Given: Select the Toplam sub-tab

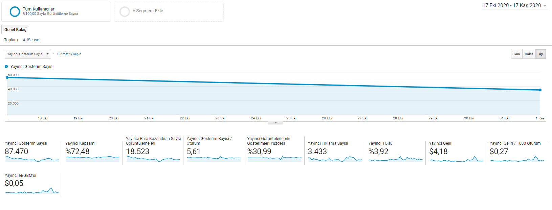Looking at the screenshot, I should click(x=11, y=40).
